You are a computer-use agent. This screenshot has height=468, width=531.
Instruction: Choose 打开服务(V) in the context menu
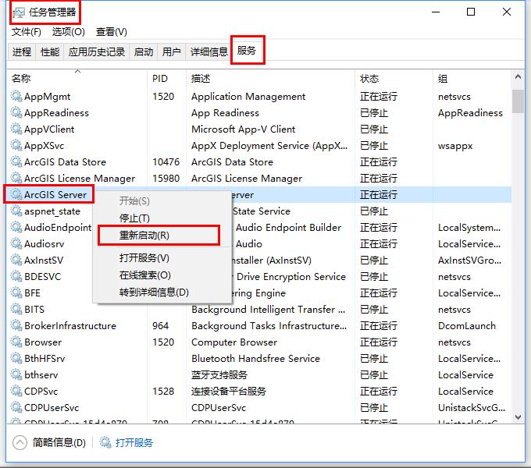point(144,258)
